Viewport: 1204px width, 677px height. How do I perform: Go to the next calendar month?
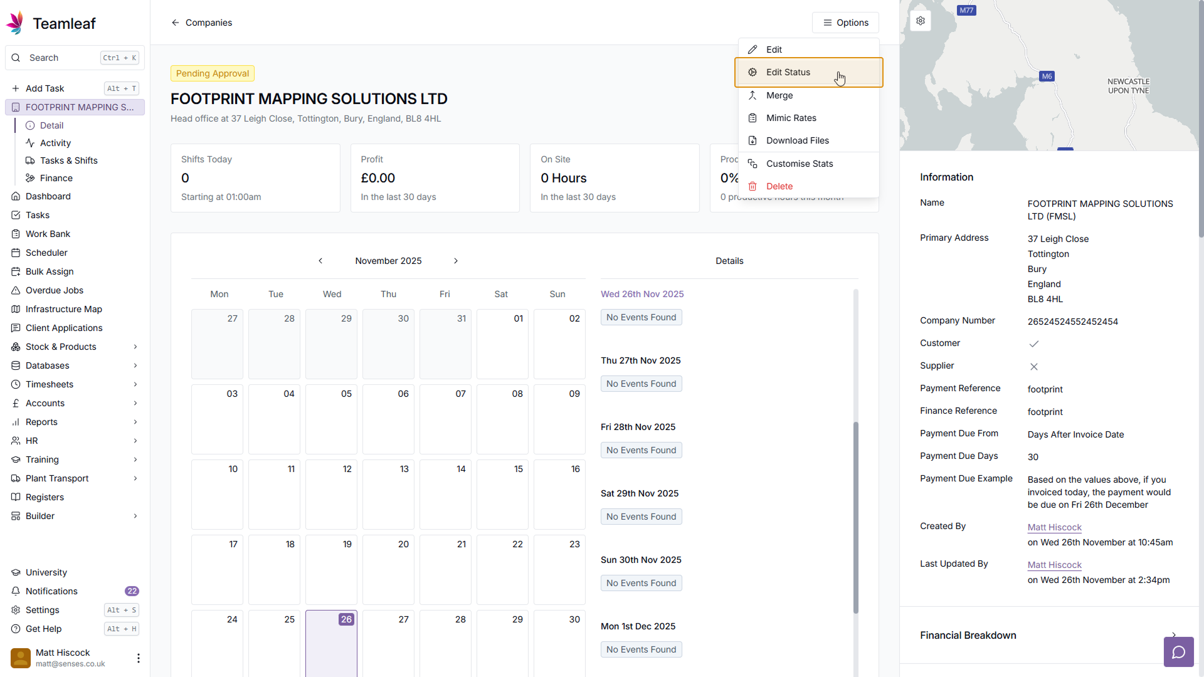coord(456,261)
